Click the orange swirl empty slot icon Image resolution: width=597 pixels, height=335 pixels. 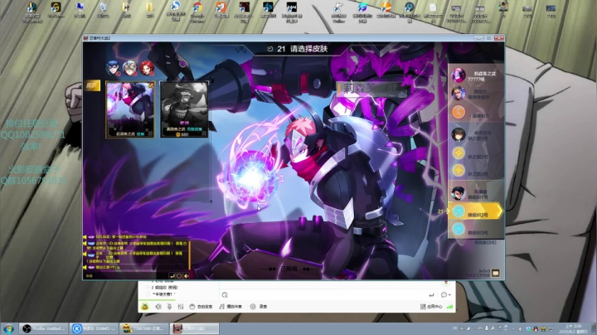pyautogui.click(x=459, y=112)
